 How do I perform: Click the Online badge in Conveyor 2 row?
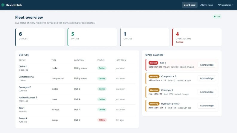pyautogui.click(x=102, y=89)
